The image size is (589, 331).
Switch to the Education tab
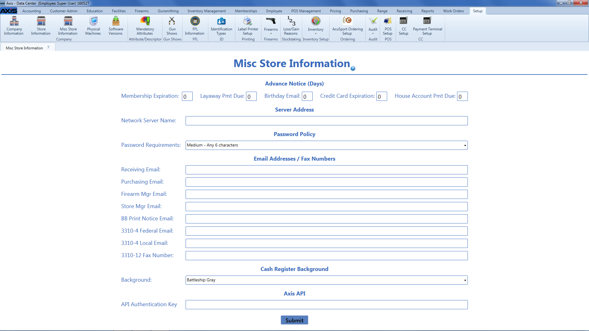click(95, 11)
